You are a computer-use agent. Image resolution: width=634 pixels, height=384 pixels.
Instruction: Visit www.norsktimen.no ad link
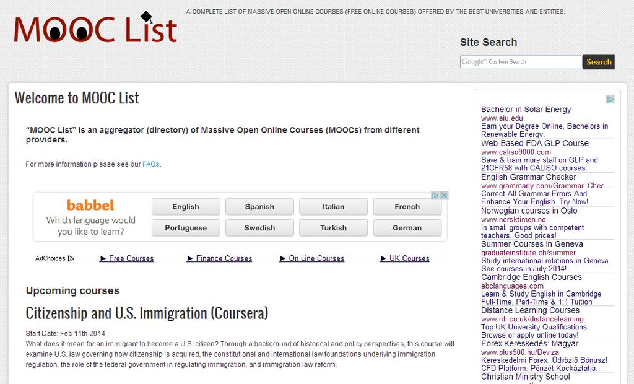click(513, 220)
